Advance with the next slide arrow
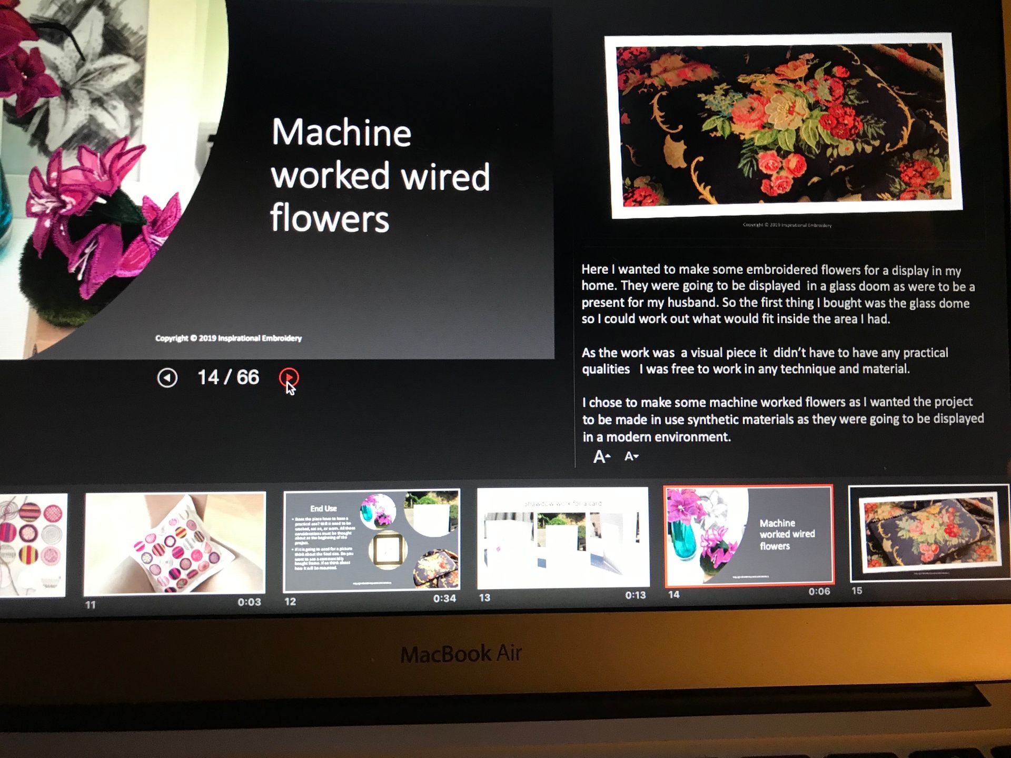This screenshot has height=758, width=1011. [x=289, y=377]
